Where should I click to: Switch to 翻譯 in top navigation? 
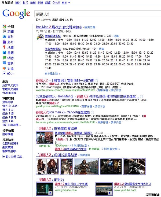click(48, 3)
